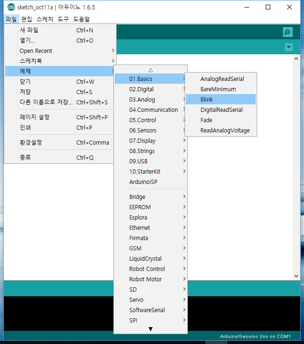Expand the 스케치북 submenu

point(59,61)
